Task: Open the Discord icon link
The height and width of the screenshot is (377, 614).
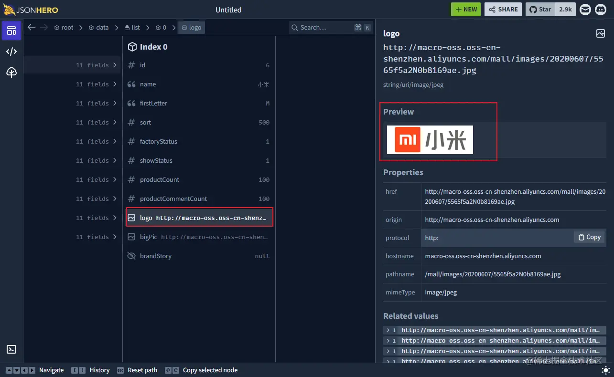Action: (600, 10)
